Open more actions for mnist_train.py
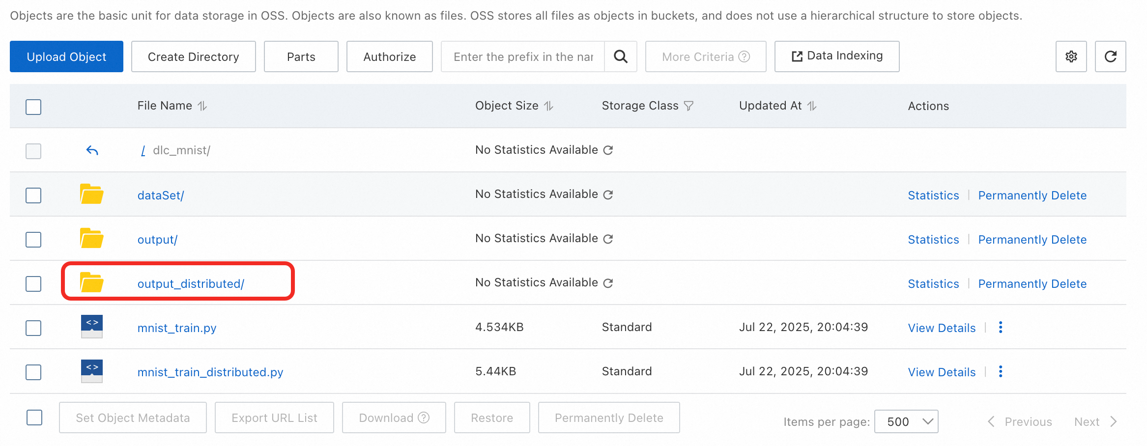This screenshot has width=1147, height=446. 1000,328
